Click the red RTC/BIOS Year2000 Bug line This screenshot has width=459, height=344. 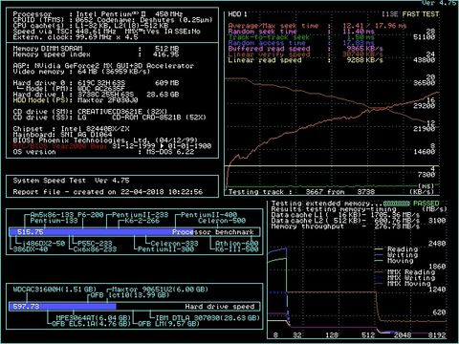tap(112, 146)
